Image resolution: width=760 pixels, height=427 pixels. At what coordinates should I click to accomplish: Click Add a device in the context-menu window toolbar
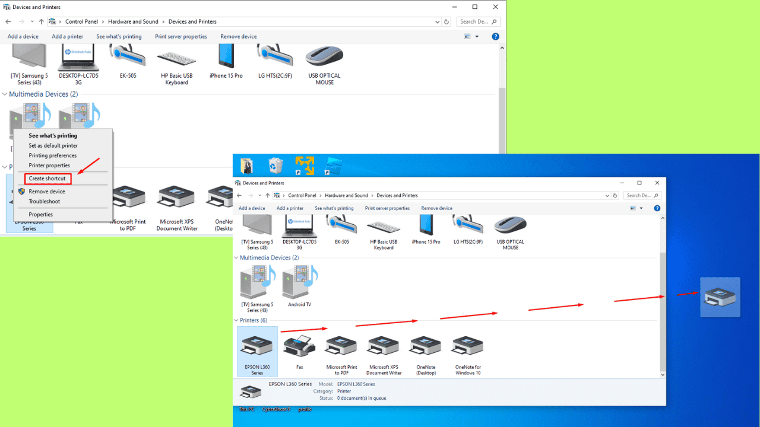(23, 37)
